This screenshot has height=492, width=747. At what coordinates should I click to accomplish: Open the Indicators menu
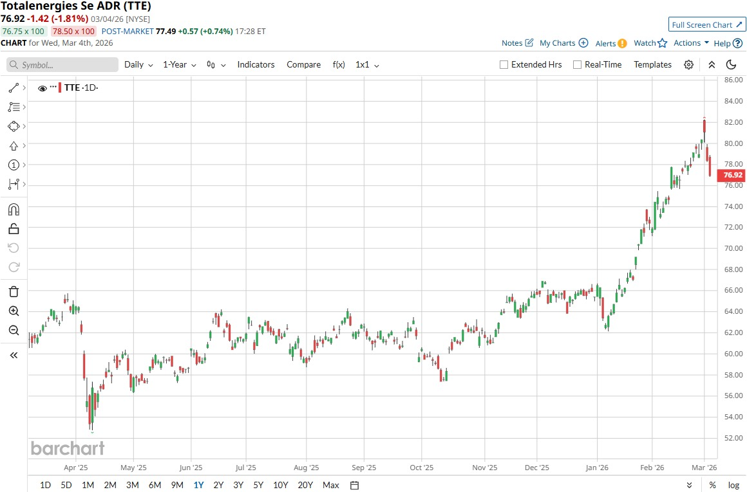point(256,64)
